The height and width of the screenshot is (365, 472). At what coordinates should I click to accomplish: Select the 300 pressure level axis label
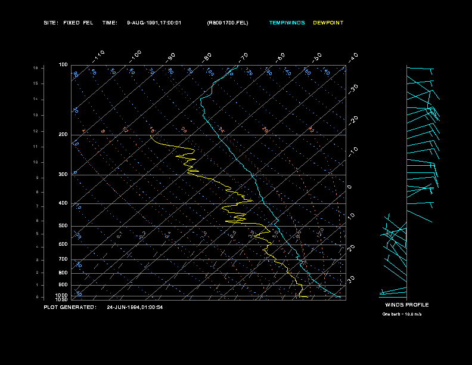63,175
